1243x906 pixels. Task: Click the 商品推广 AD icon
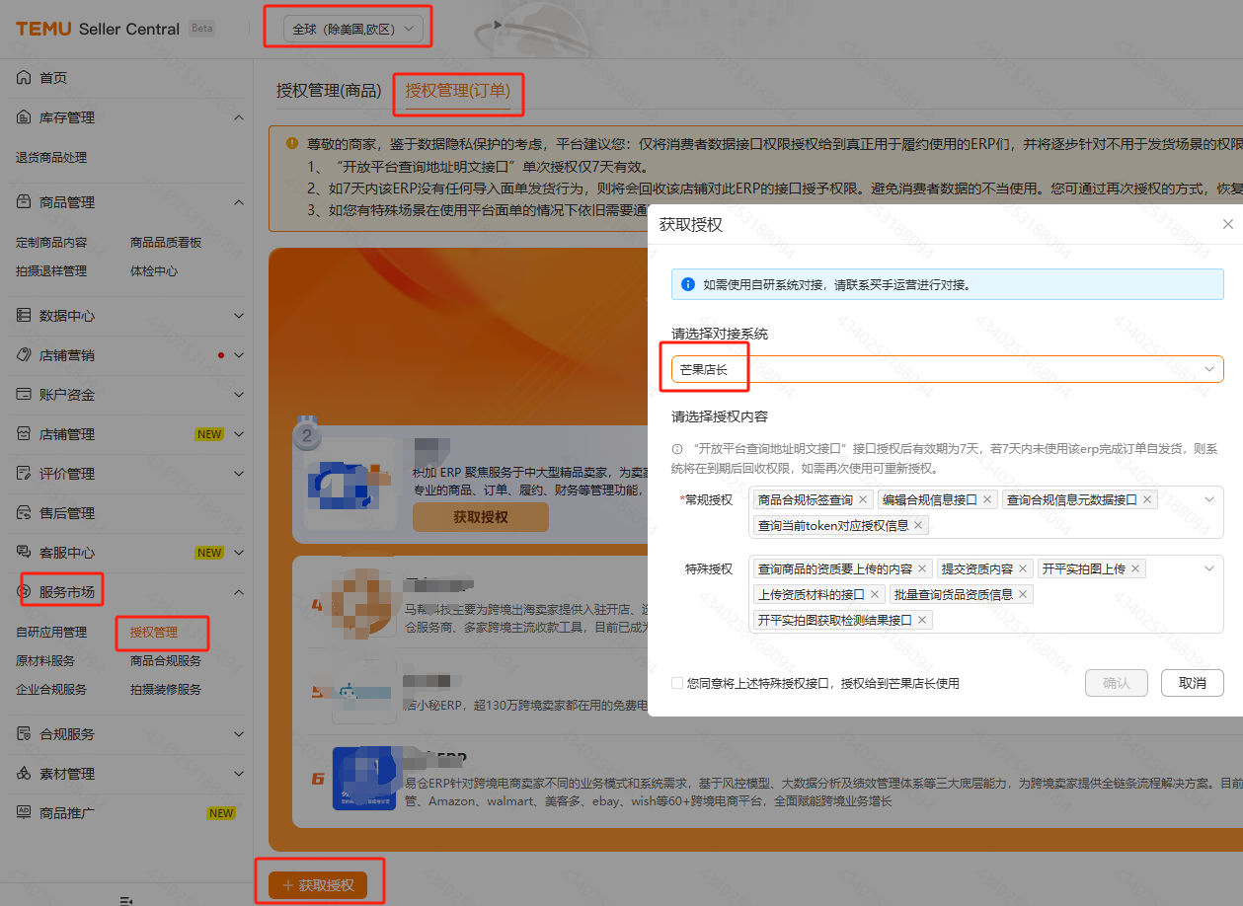point(24,813)
